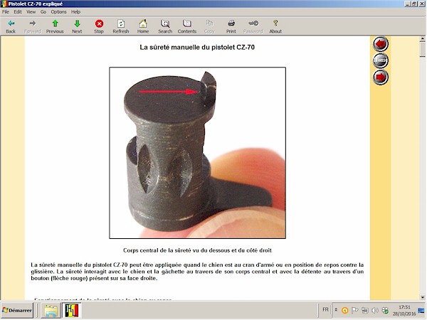Click the green circular tray icon

[x=385, y=310]
